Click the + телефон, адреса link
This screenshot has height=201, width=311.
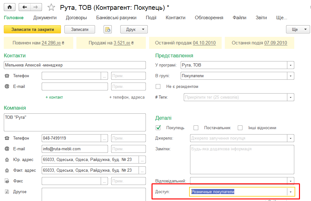coord(127,97)
